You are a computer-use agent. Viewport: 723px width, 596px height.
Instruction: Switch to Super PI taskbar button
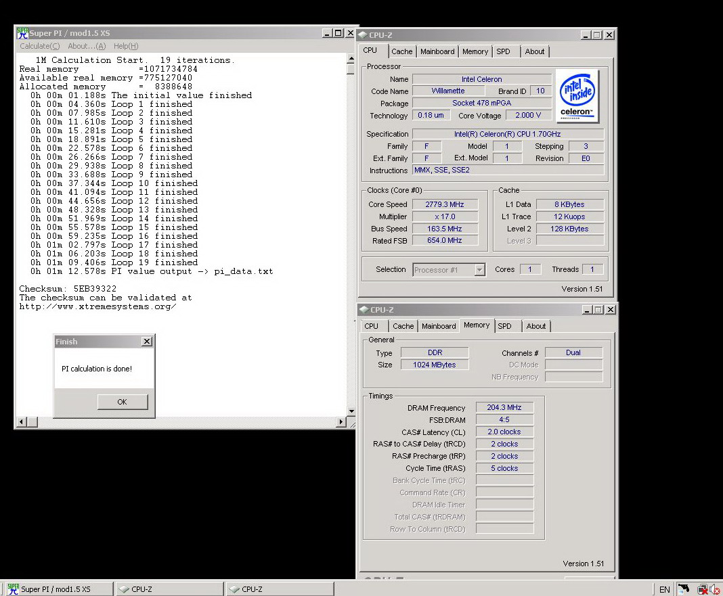tap(59, 589)
